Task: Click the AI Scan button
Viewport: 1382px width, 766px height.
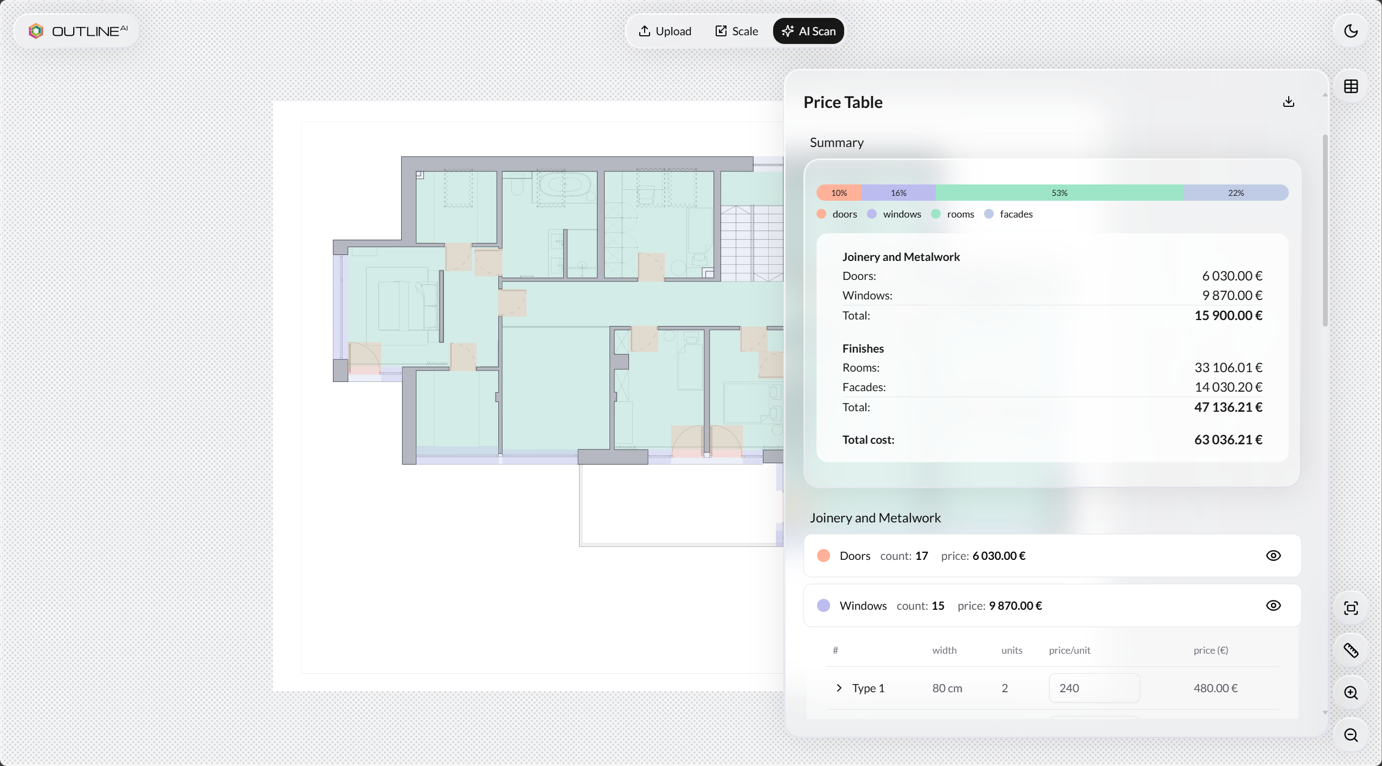Action: click(808, 31)
